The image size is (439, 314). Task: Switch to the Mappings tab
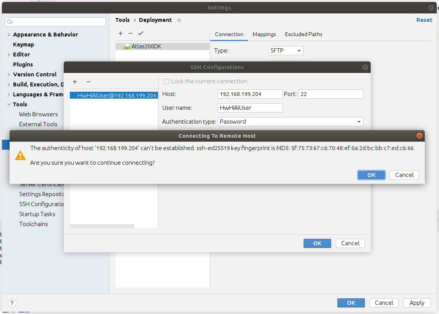[x=264, y=34]
